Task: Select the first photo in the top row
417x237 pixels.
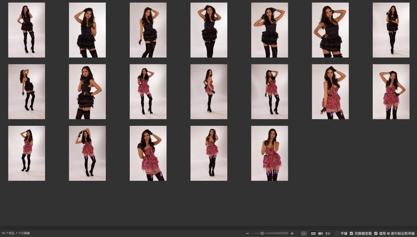Action: 27,30
